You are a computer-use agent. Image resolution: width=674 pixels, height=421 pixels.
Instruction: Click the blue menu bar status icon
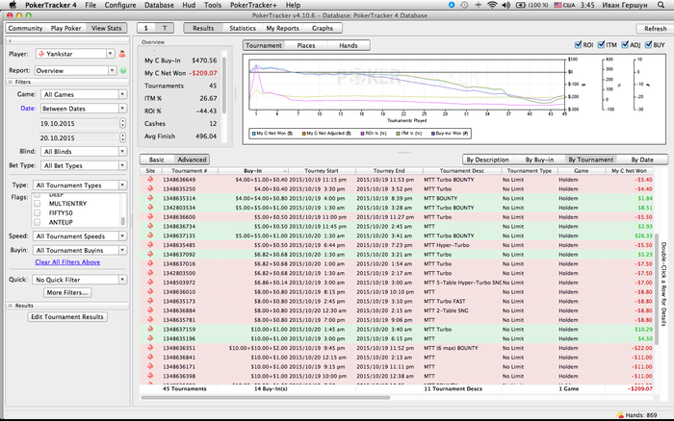tap(452, 5)
